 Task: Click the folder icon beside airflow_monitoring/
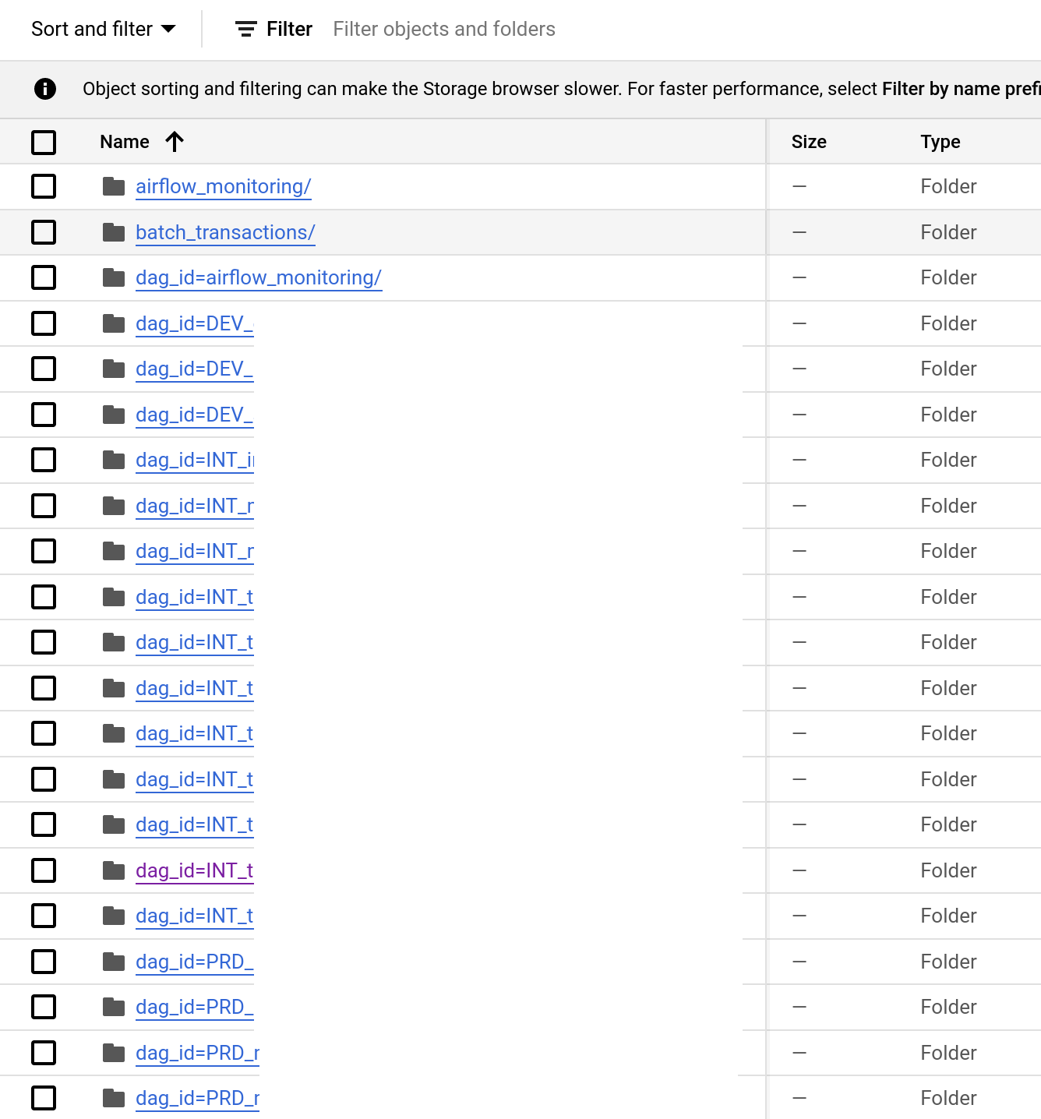click(x=113, y=186)
